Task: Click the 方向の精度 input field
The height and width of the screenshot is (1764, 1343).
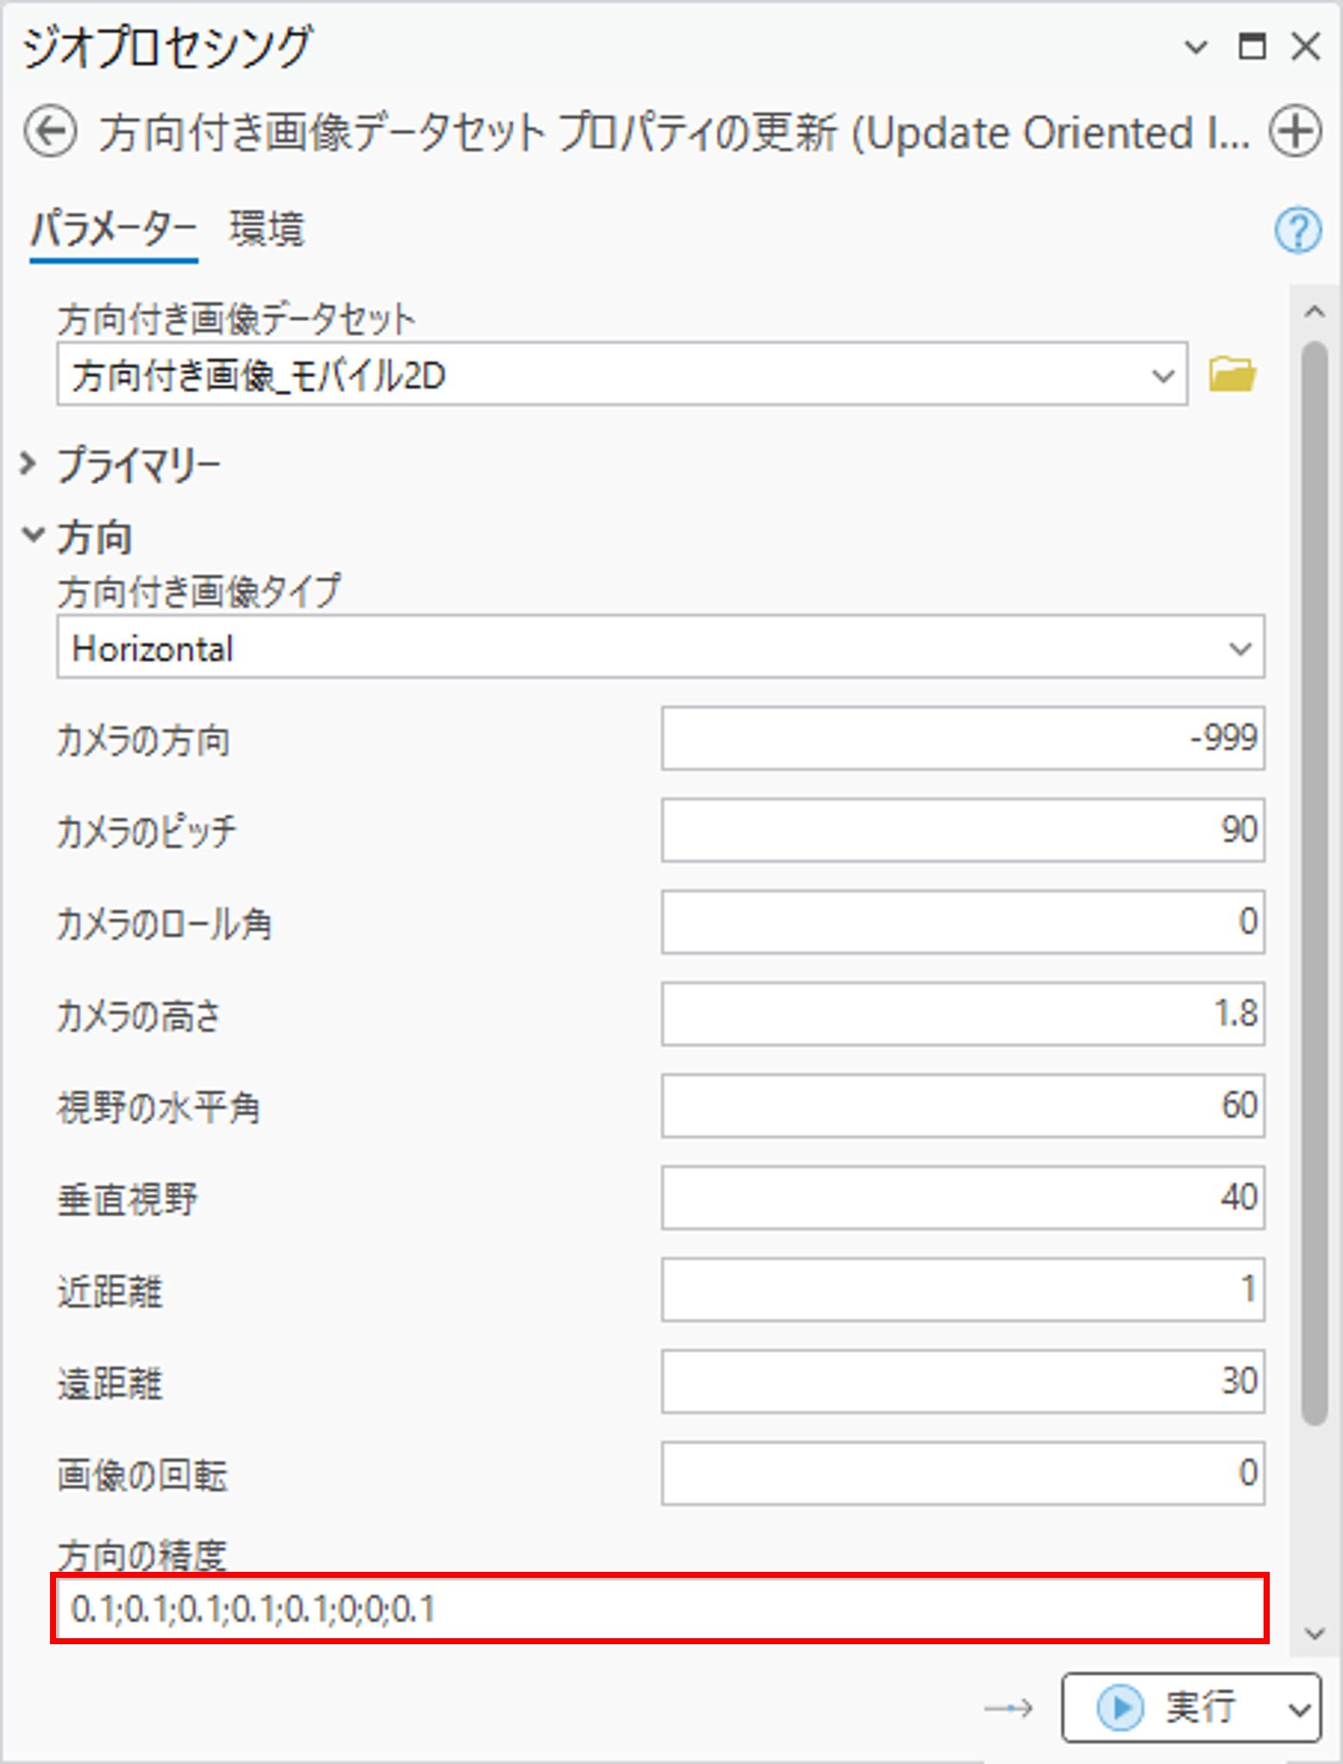Action: click(659, 1608)
